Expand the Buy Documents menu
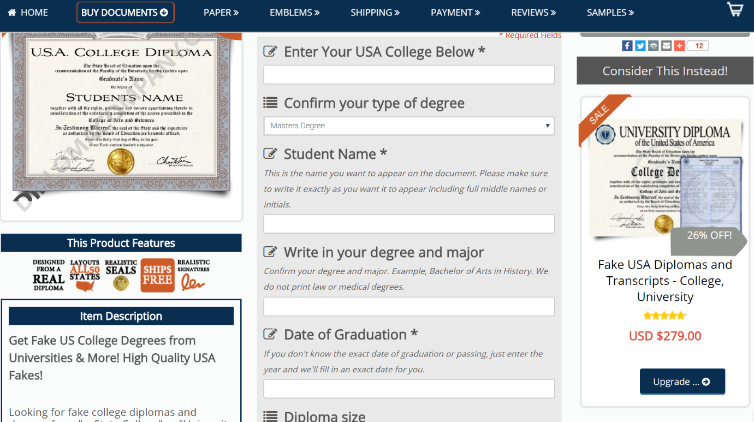 (125, 13)
